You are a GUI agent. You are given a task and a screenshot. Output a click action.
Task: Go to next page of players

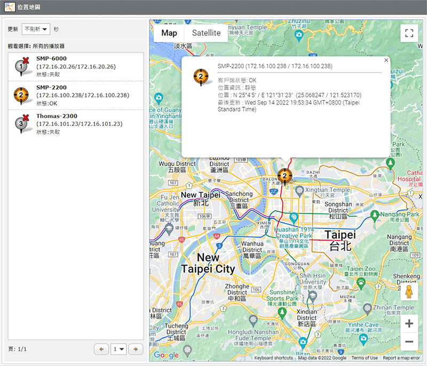tap(136, 349)
